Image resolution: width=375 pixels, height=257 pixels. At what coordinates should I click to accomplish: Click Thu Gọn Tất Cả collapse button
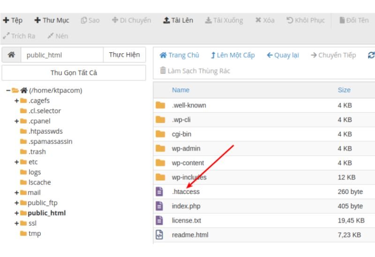click(74, 73)
